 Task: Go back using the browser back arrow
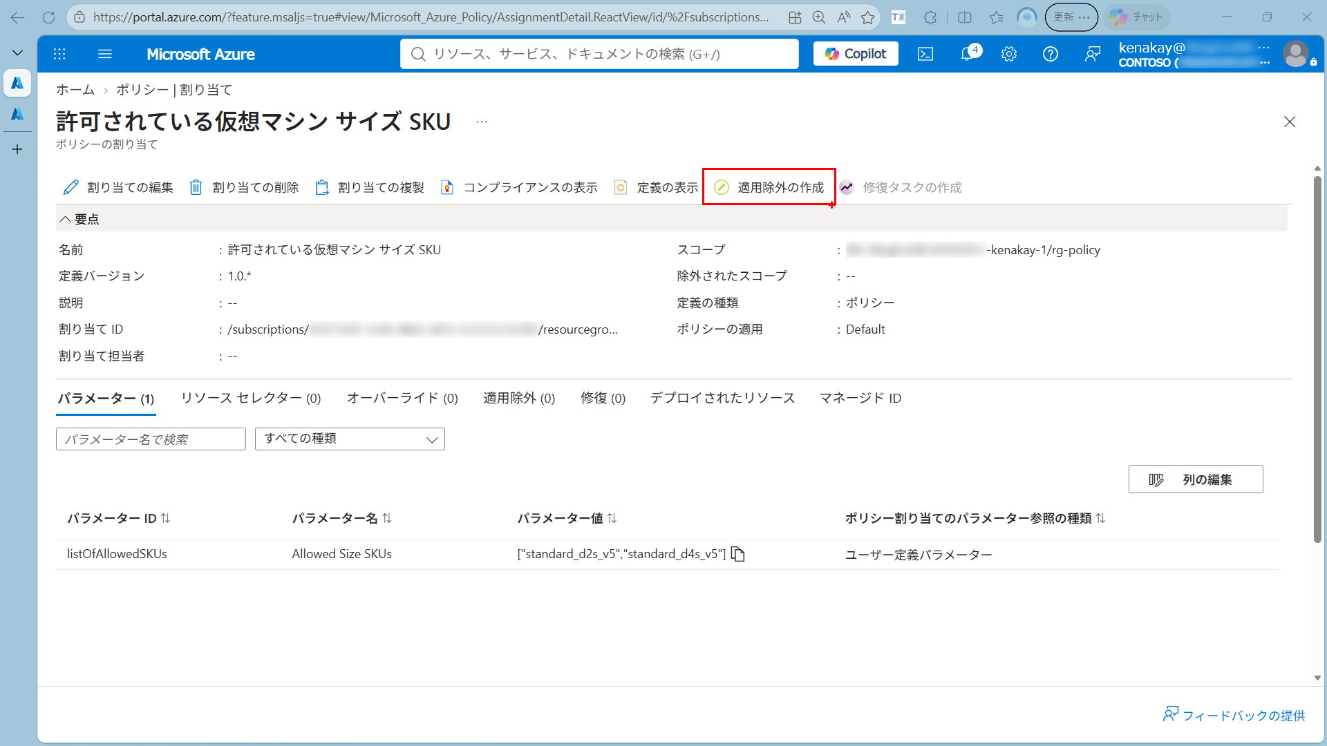coord(17,17)
